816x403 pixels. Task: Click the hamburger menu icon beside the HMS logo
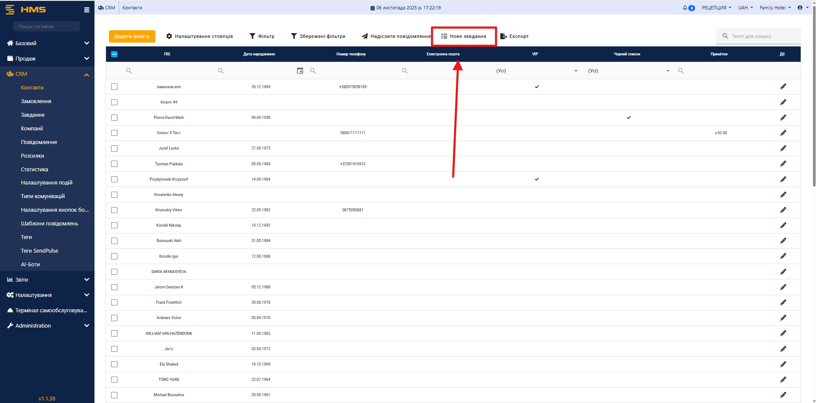pos(86,10)
